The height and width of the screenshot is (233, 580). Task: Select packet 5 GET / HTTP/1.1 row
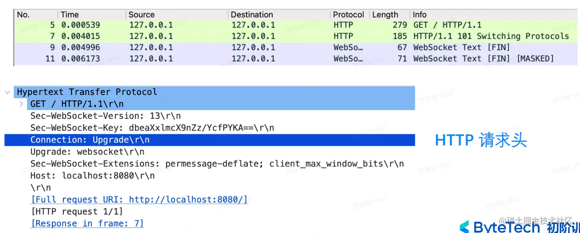click(296, 25)
